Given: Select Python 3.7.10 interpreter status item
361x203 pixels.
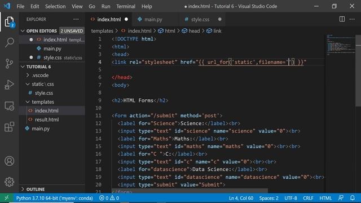Looking at the screenshot, I should click(x=54, y=198).
